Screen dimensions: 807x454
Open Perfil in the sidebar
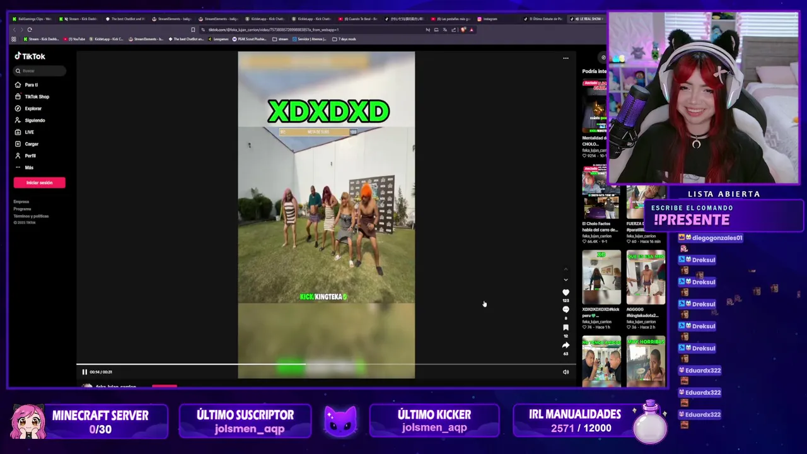[26, 156]
